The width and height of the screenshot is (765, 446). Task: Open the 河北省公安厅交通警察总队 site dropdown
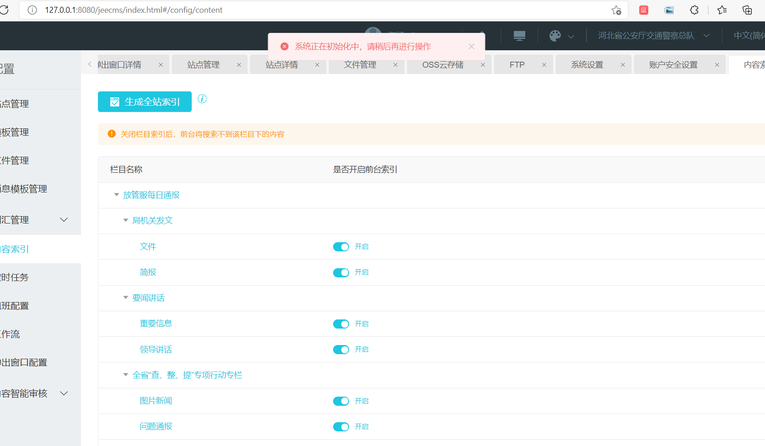(x=653, y=36)
